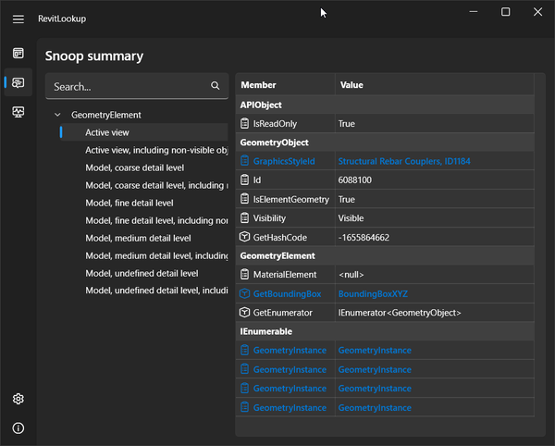
Task: Open the BoundingBoxXYZ value link
Action: (373, 294)
